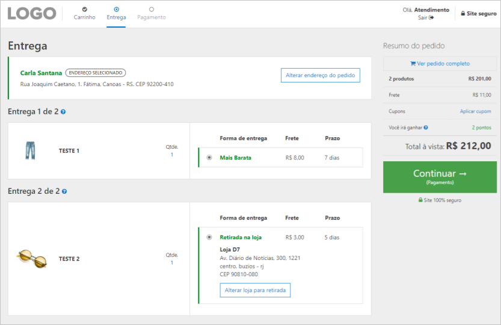Click Aplicar cupom link
501x325 pixels.
[x=475, y=111]
